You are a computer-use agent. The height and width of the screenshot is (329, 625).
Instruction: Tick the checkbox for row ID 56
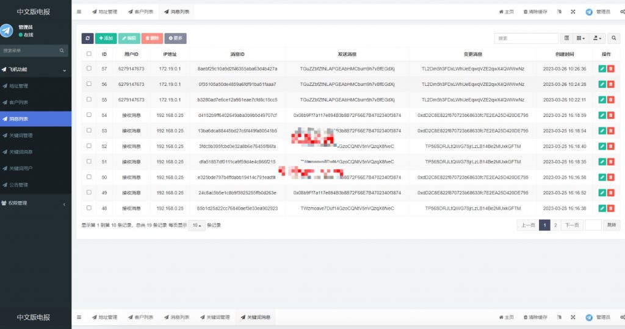click(89, 84)
